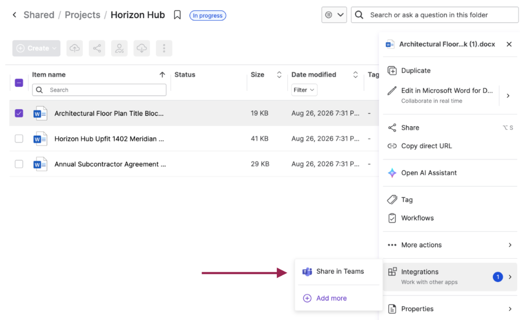520x320 pixels.
Task: Focus the folder search field
Action: point(435,15)
